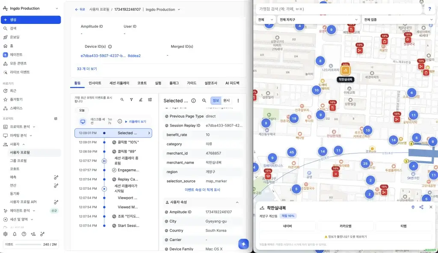Click the 생성 create button
The height and width of the screenshot is (253, 438).
tap(31, 20)
